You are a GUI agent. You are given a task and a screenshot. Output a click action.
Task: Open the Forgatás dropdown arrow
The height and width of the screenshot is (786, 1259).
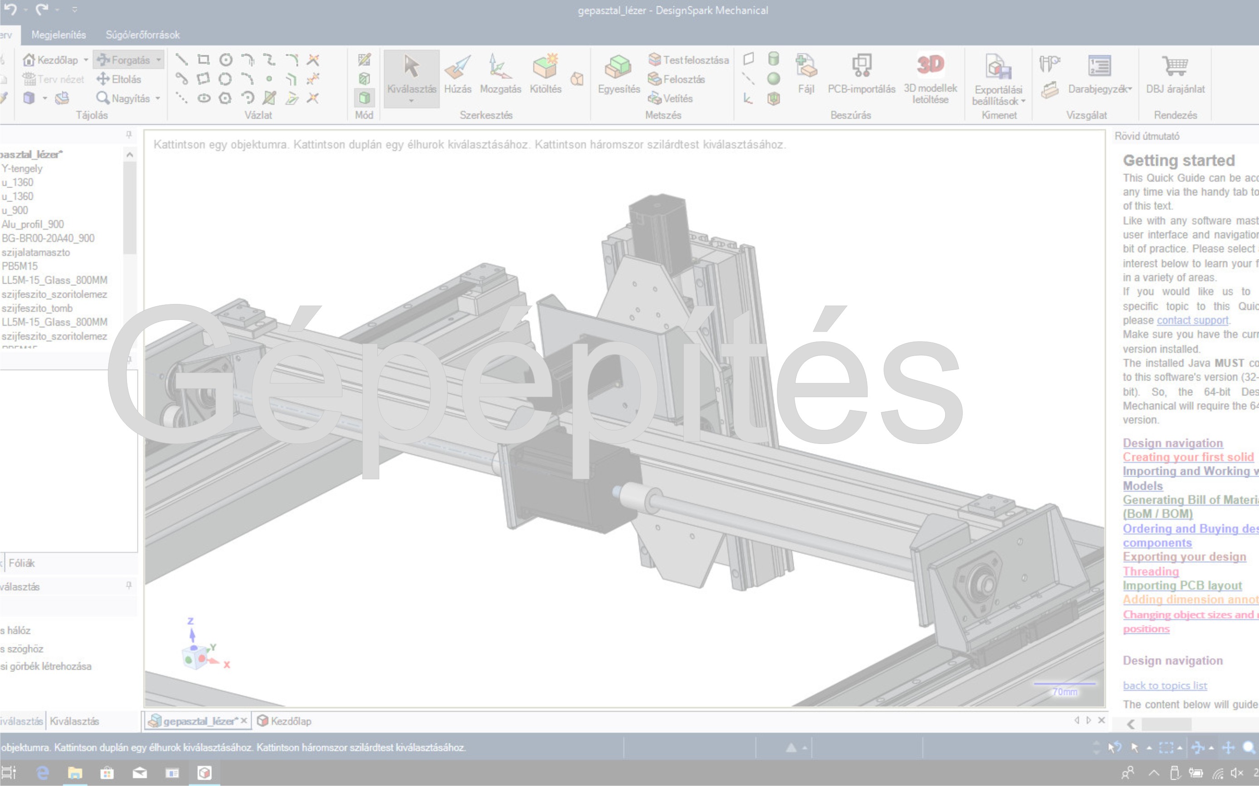(x=159, y=60)
